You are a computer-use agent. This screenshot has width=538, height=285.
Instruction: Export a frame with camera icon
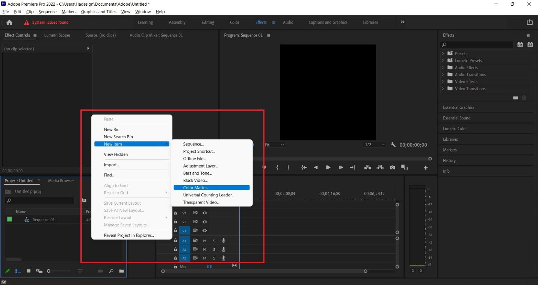point(392,167)
